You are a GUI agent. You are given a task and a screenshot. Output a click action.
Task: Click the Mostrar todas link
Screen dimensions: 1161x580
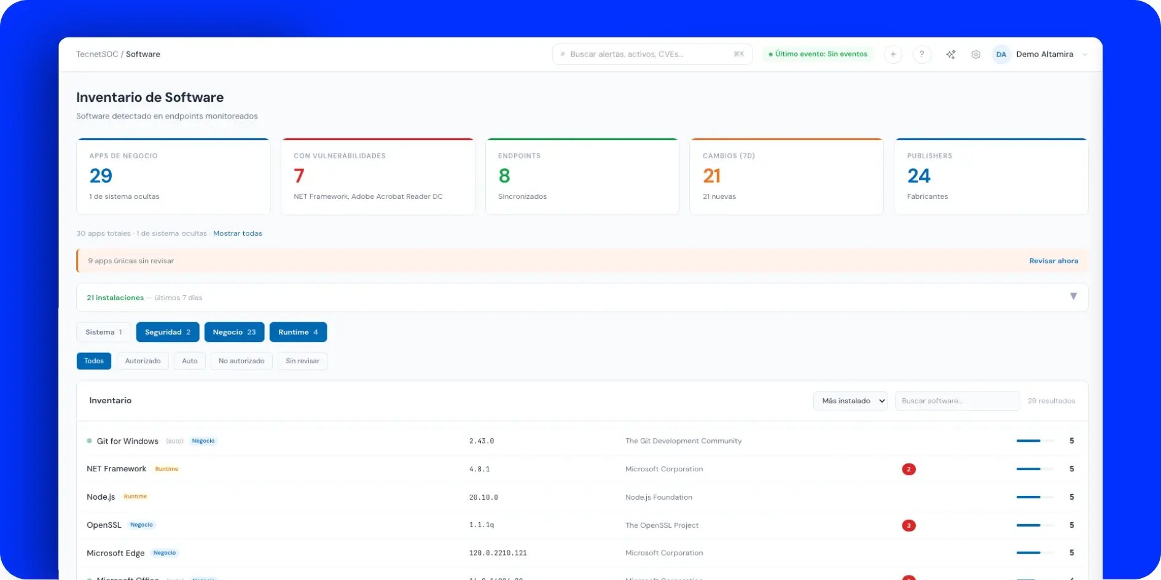[238, 233]
